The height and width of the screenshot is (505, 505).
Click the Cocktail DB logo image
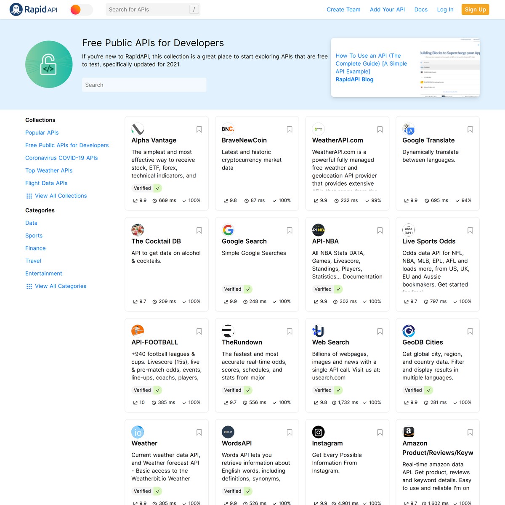(x=138, y=230)
